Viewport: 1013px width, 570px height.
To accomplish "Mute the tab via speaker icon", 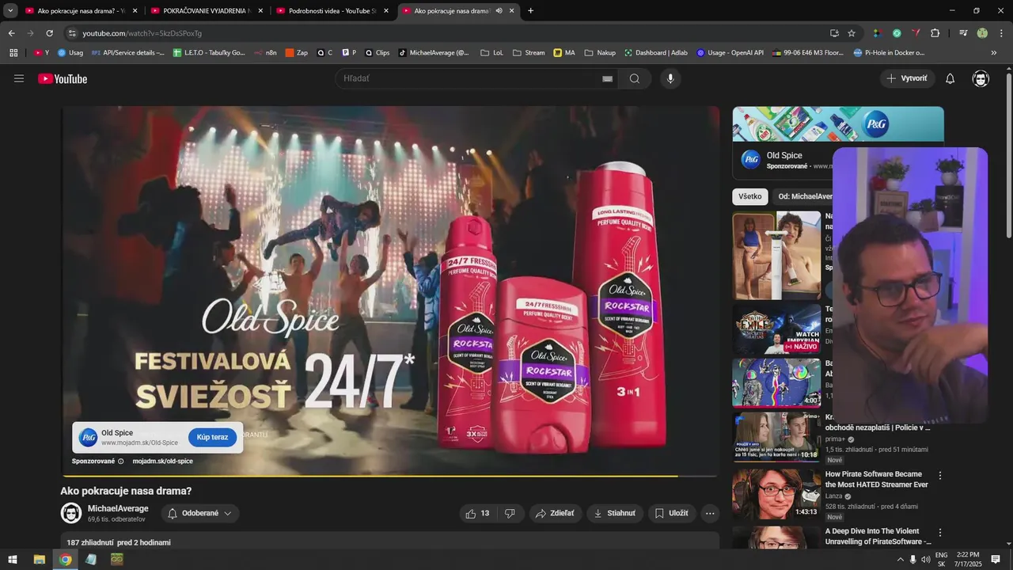I will point(499,11).
